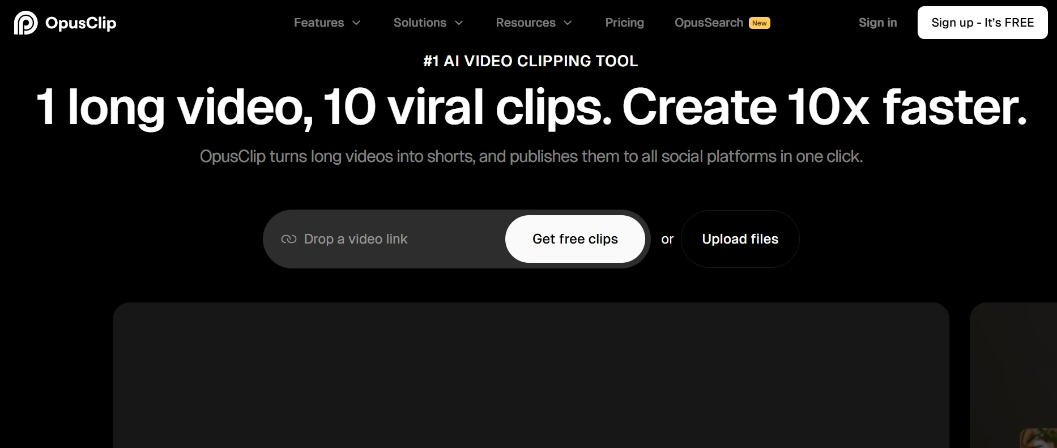1057x448 pixels.
Task: Go to the Pricing page
Action: coord(624,23)
